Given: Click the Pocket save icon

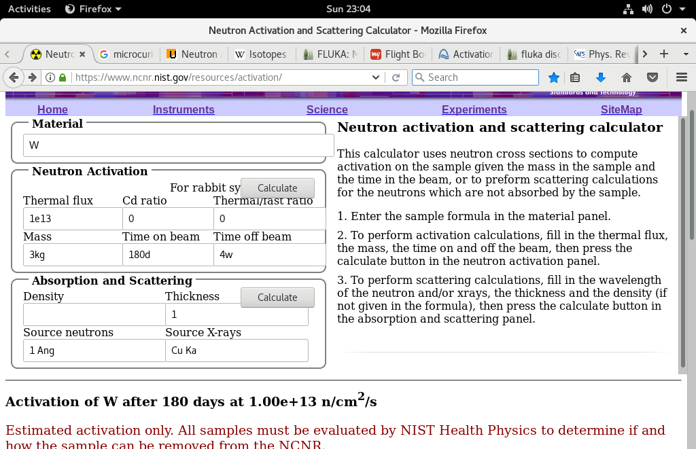Looking at the screenshot, I should [652, 77].
